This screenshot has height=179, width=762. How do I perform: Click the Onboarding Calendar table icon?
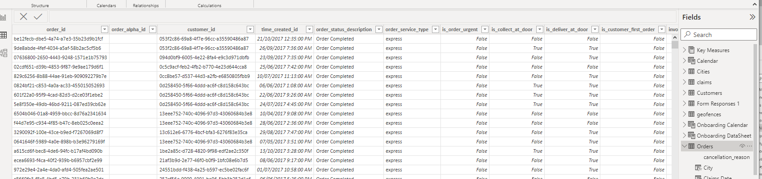point(692,125)
